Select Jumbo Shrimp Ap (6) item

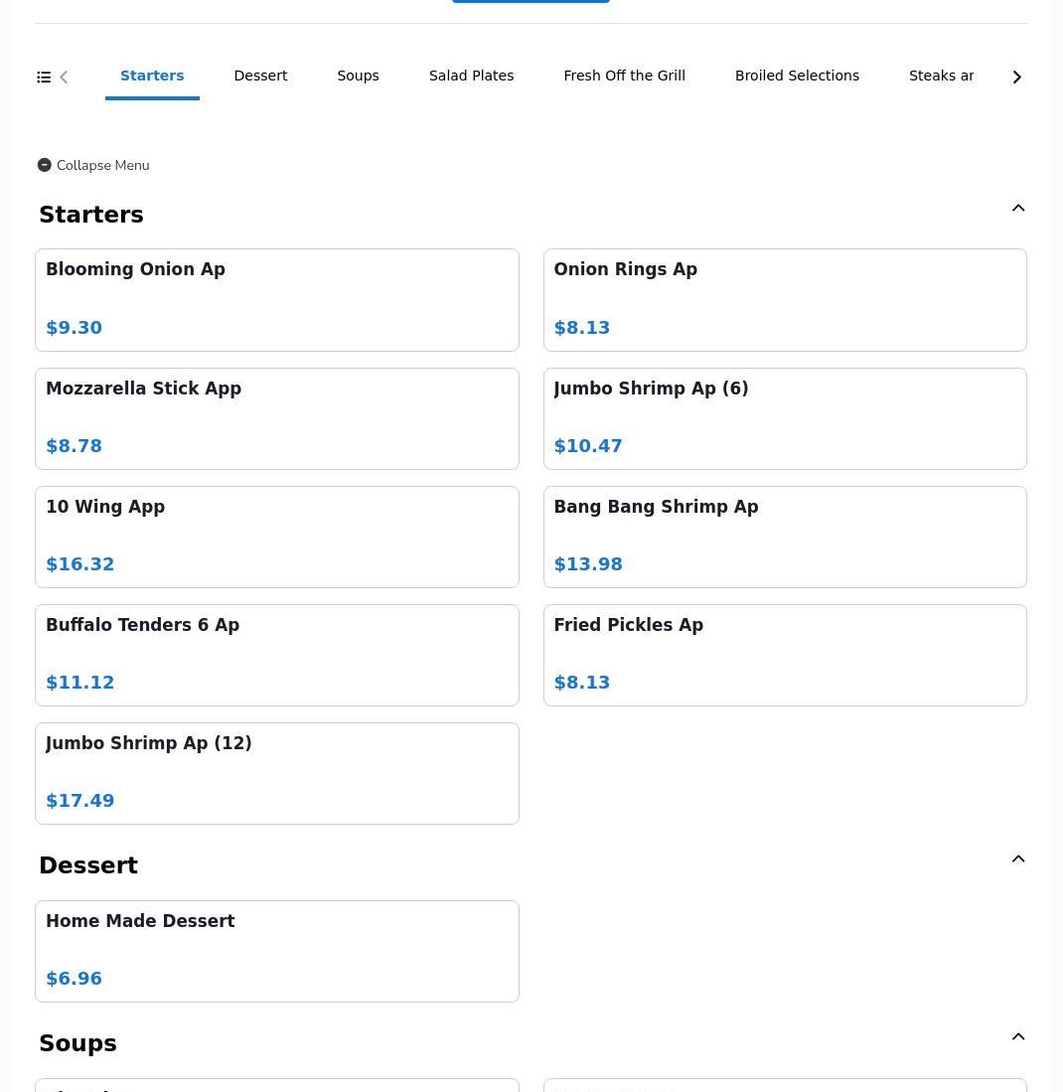(x=784, y=418)
